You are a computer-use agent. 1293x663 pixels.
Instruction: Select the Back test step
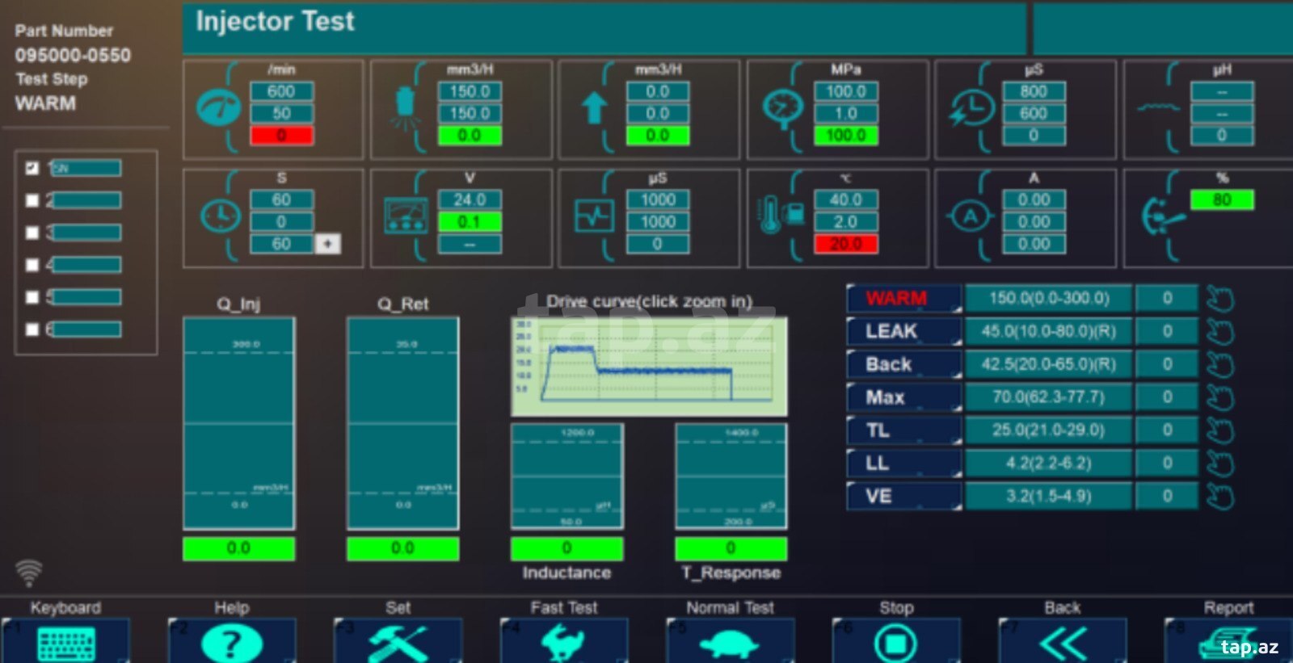click(904, 364)
